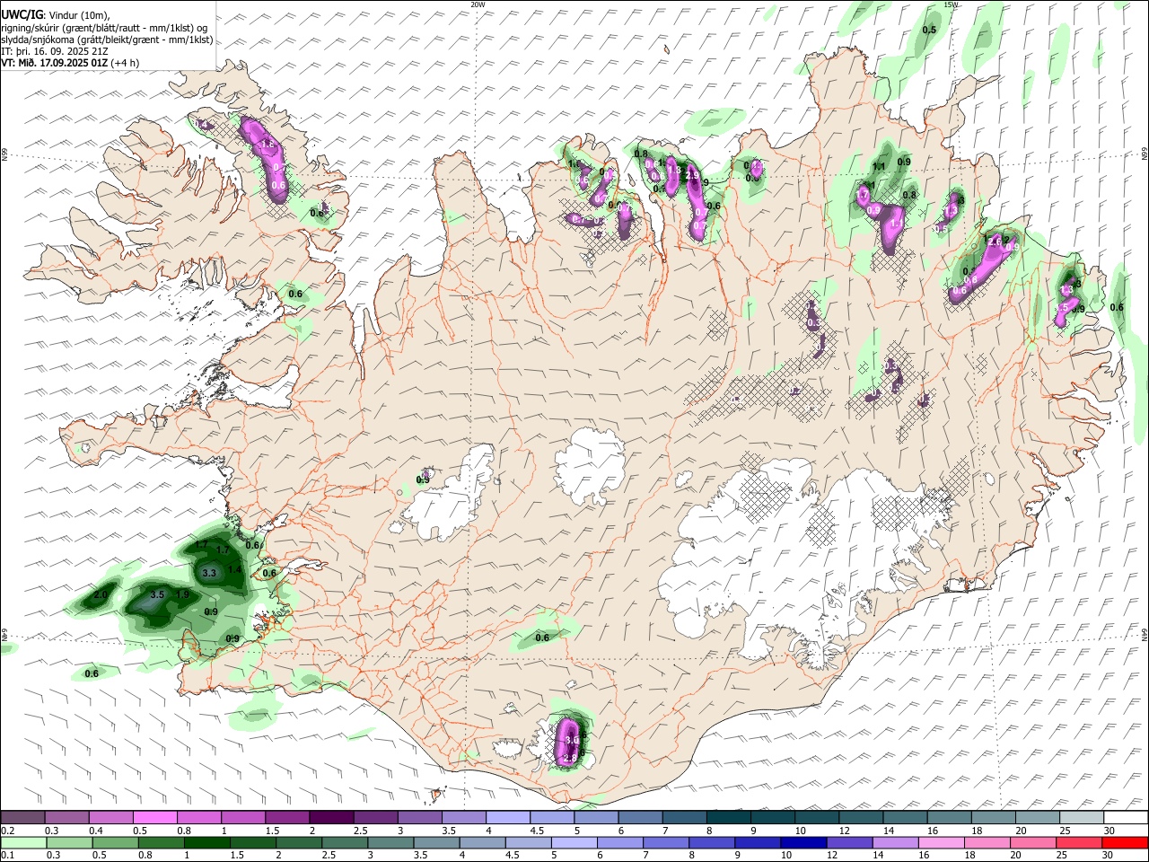Click the '2.0' rainfall value offshore southwest
This screenshot has width=1149, height=862.
tap(101, 595)
